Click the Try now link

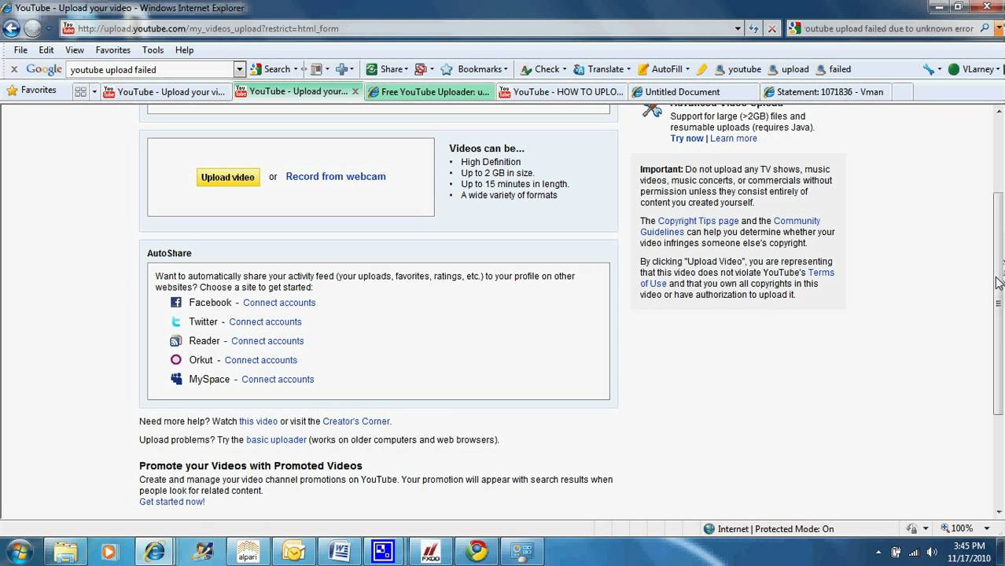point(687,138)
